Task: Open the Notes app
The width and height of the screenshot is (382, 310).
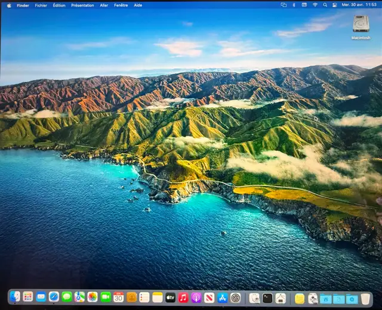Action: point(158,297)
